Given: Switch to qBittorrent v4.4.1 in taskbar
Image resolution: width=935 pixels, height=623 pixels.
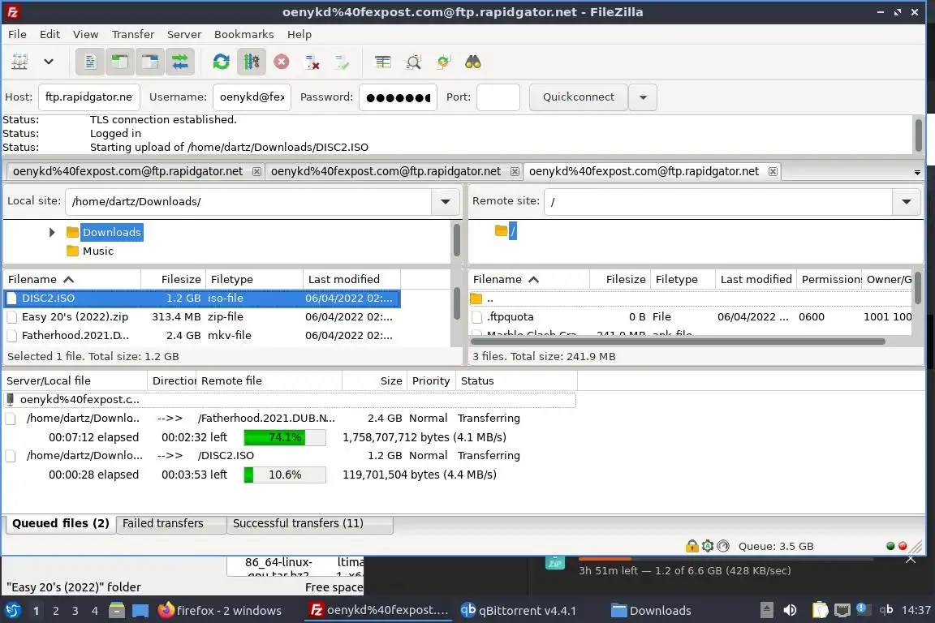Looking at the screenshot, I should pos(519,611).
